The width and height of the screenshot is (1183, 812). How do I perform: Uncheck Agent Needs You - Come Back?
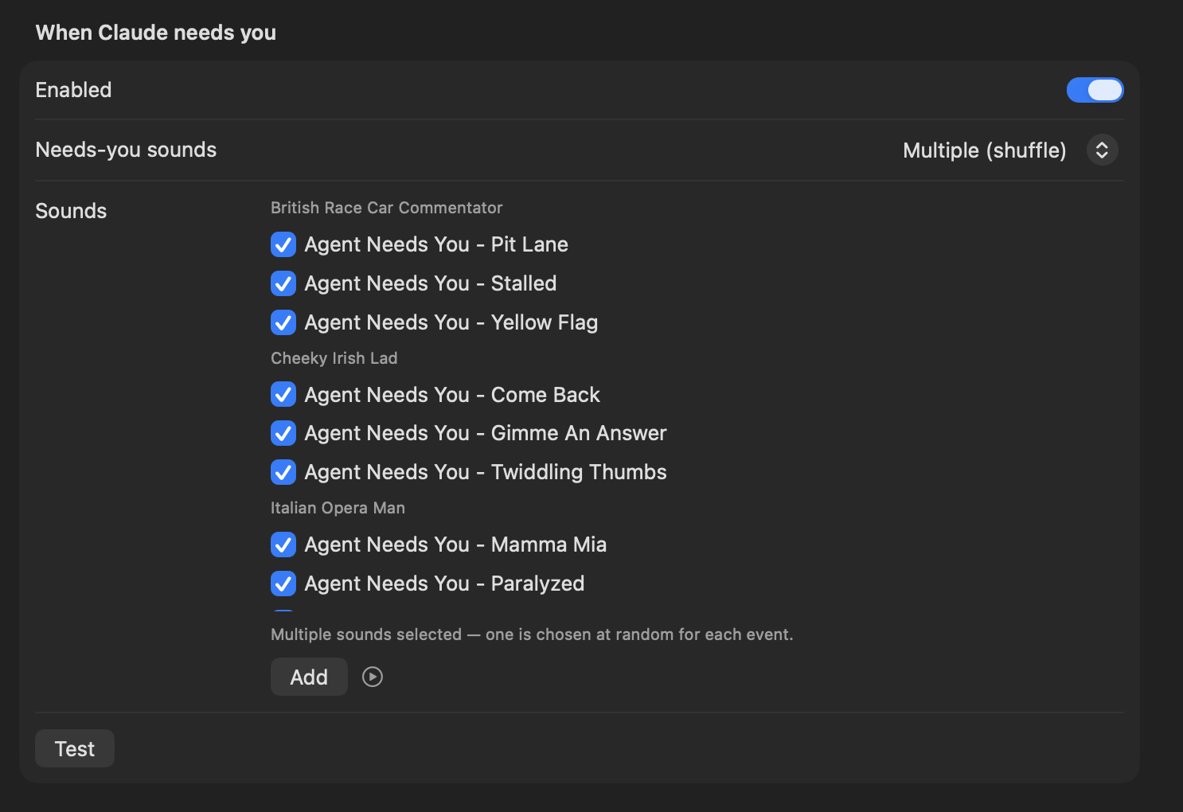tap(283, 394)
